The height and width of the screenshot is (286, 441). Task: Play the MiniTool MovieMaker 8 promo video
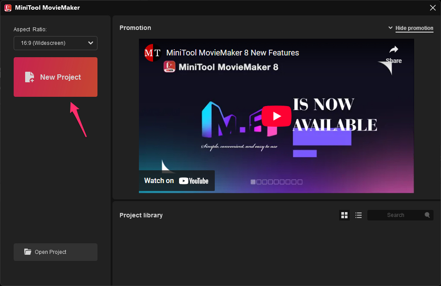(x=277, y=116)
